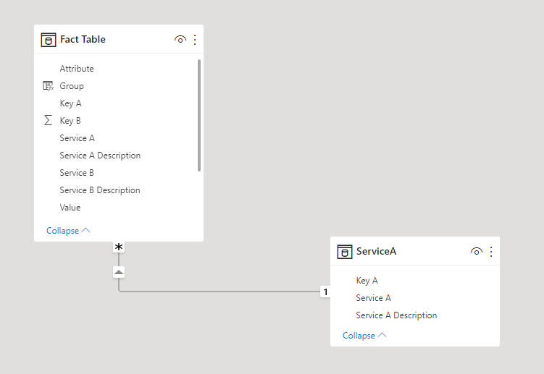This screenshot has height=374, width=544.
Task: Click the Fact Table table icon
Action: point(49,40)
